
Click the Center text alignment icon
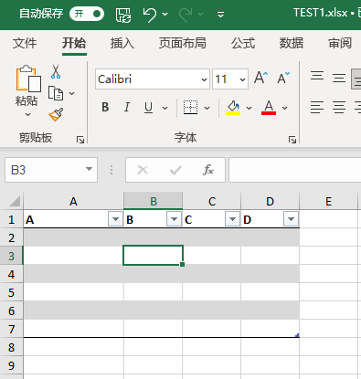click(339, 108)
